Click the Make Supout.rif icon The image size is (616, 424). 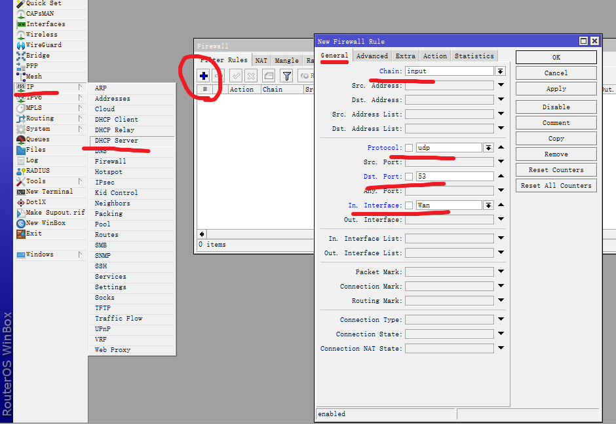[21, 213]
